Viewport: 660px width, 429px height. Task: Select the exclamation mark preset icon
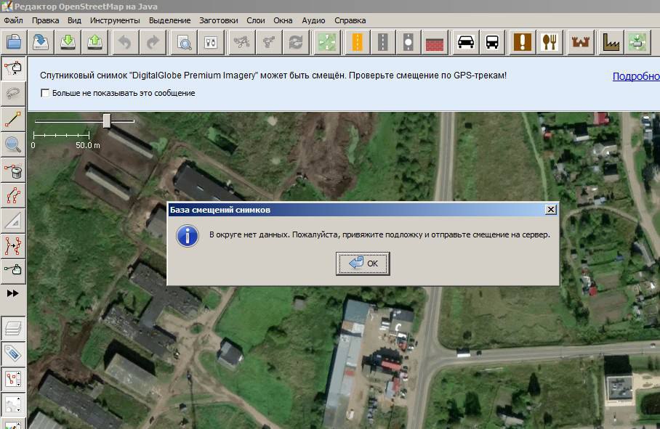click(523, 42)
